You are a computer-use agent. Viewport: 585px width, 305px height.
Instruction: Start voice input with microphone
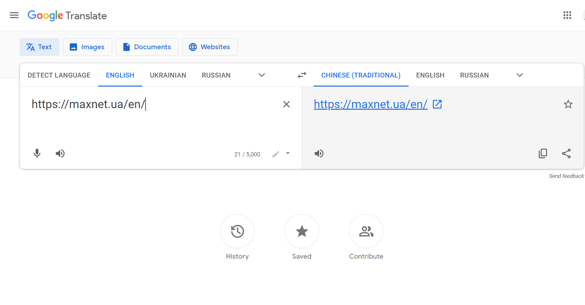click(37, 153)
